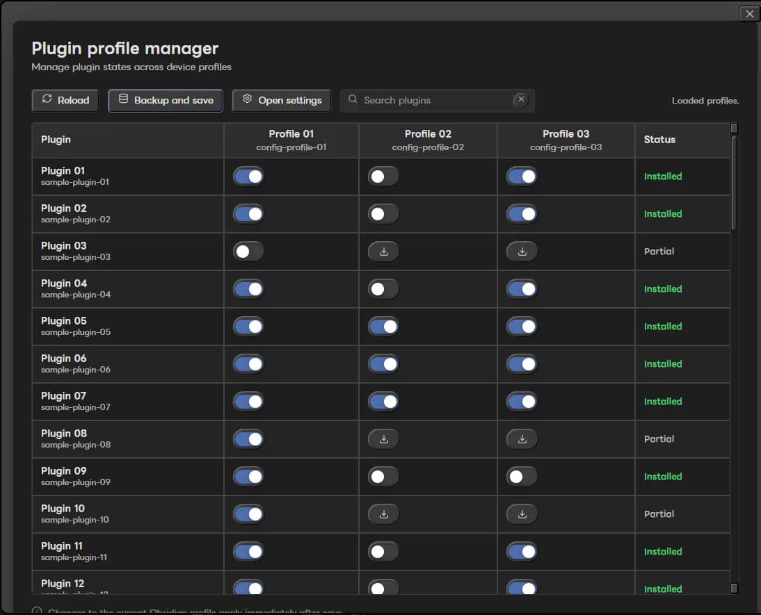This screenshot has width=761, height=615.
Task: Disable Plugin 07 in Profile 01
Action: (248, 402)
